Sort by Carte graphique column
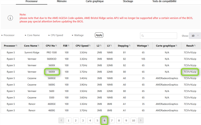201x125 pixels. click(167, 46)
